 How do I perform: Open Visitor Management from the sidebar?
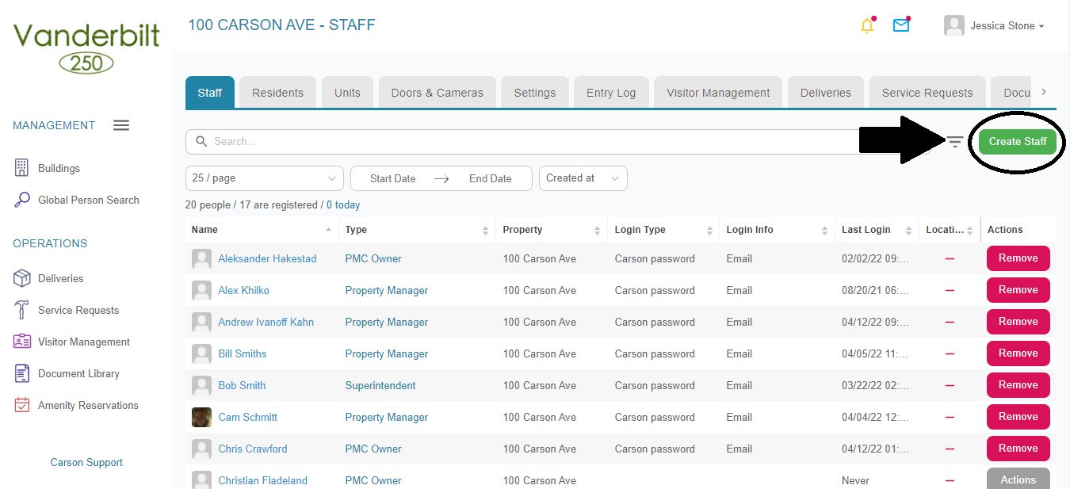82,342
